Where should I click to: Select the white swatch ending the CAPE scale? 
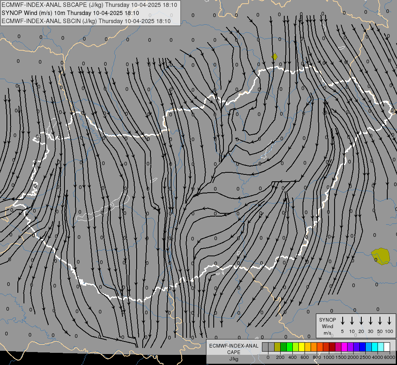[x=386, y=347]
